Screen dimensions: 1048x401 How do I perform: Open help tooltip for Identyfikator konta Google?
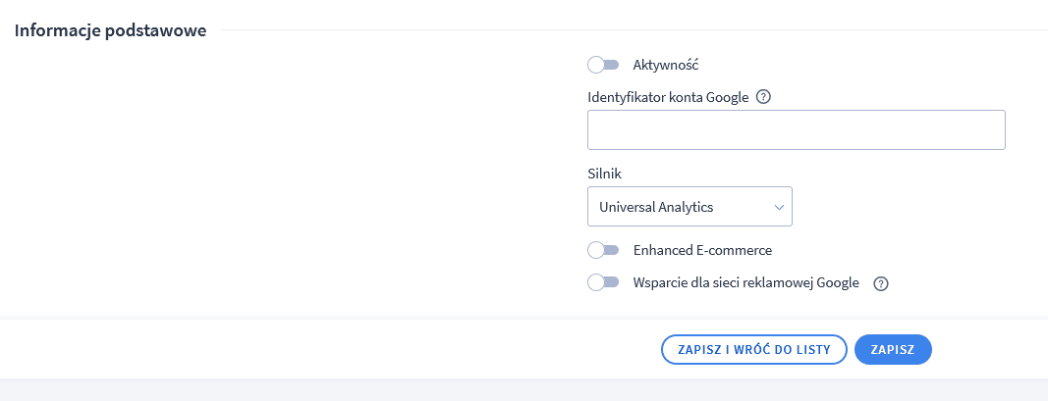coord(763,97)
